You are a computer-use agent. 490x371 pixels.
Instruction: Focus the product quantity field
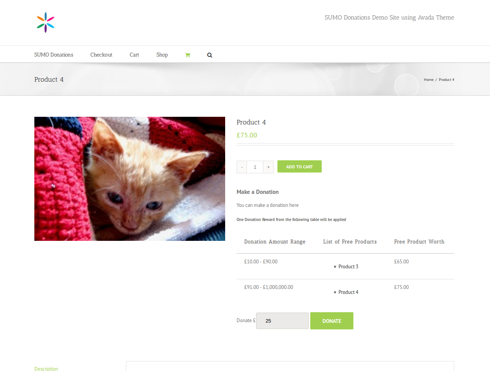tap(255, 167)
